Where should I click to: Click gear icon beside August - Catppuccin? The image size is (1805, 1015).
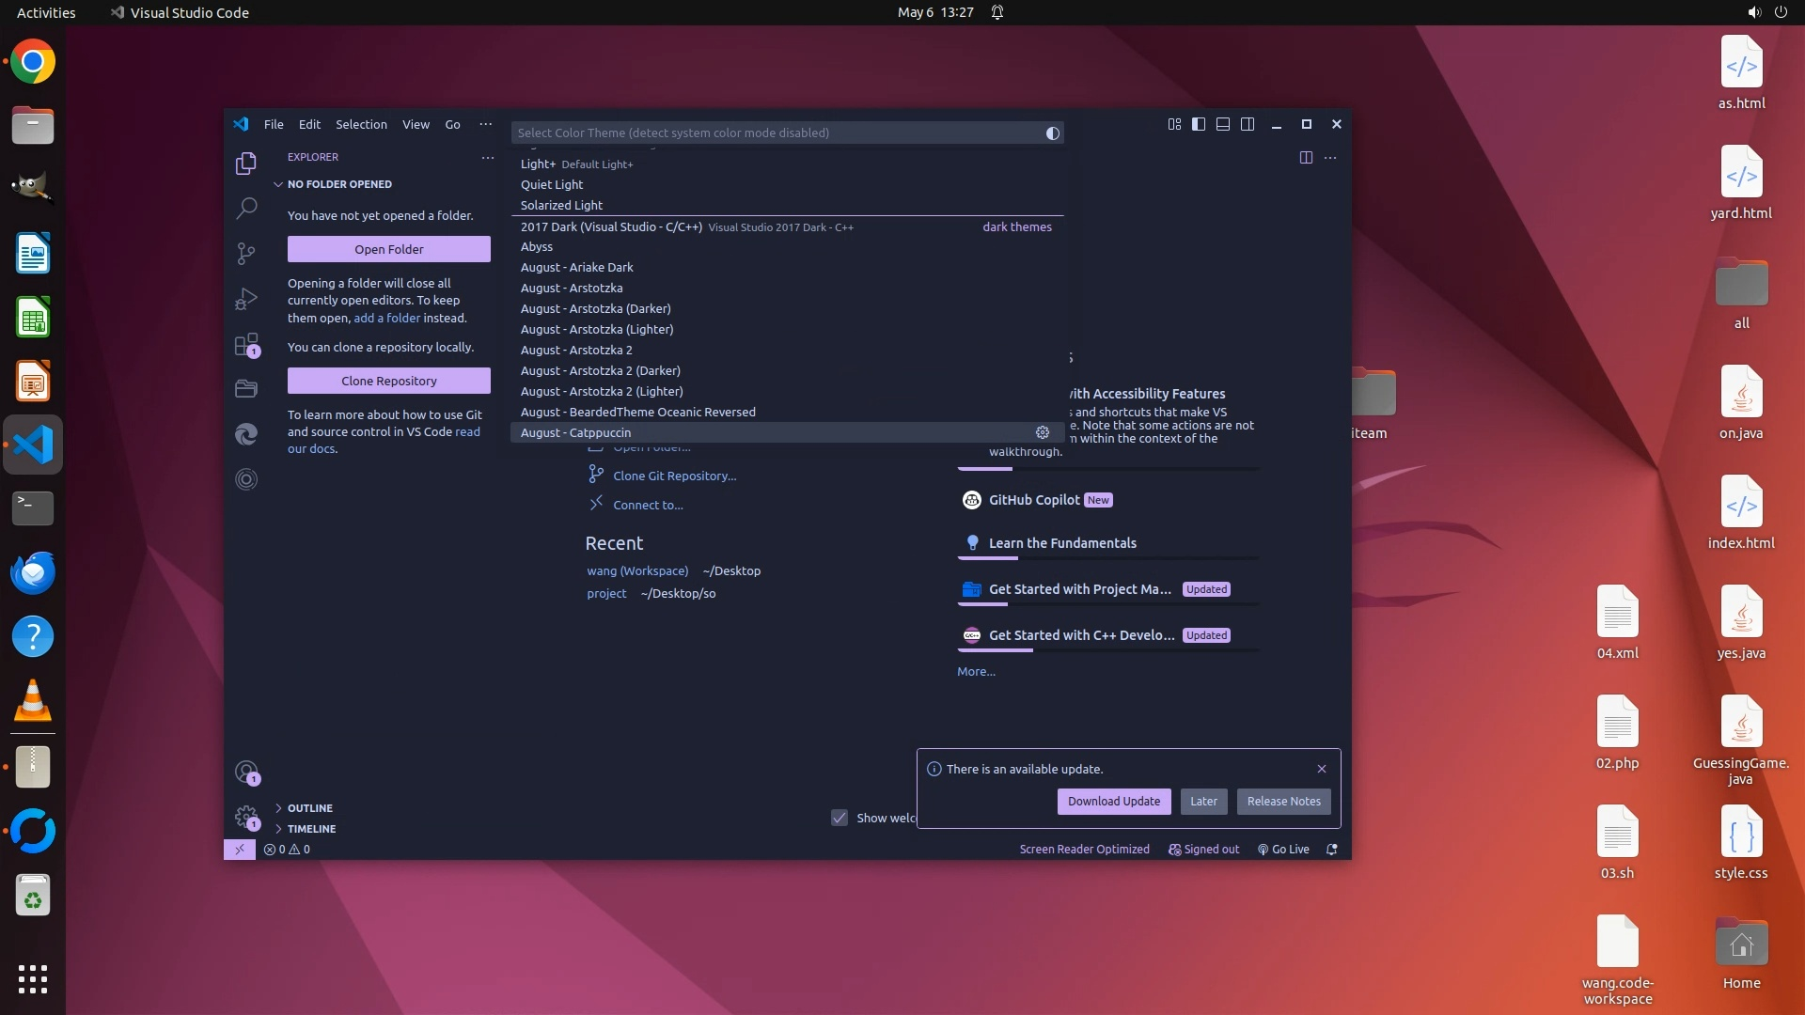[1043, 432]
